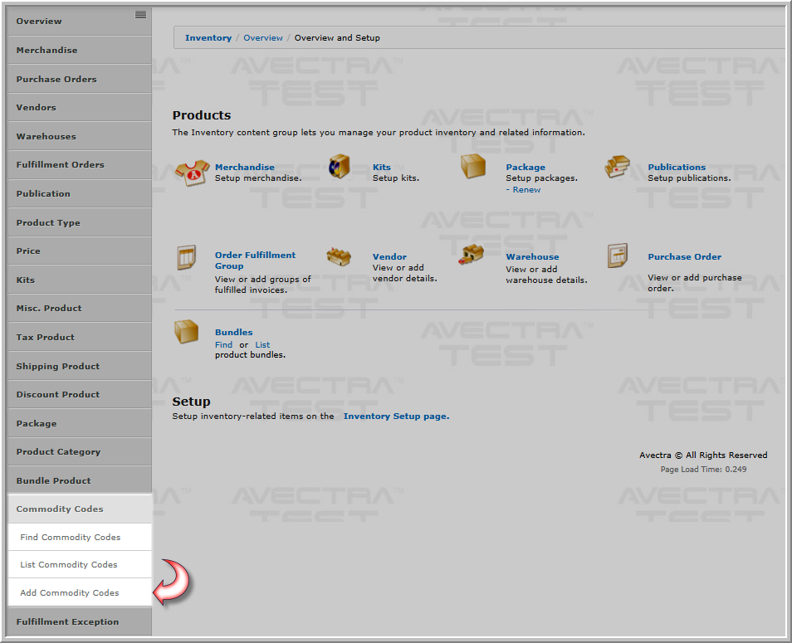Click the Inventory breadcrumb link
The height and width of the screenshot is (643, 792).
[208, 38]
